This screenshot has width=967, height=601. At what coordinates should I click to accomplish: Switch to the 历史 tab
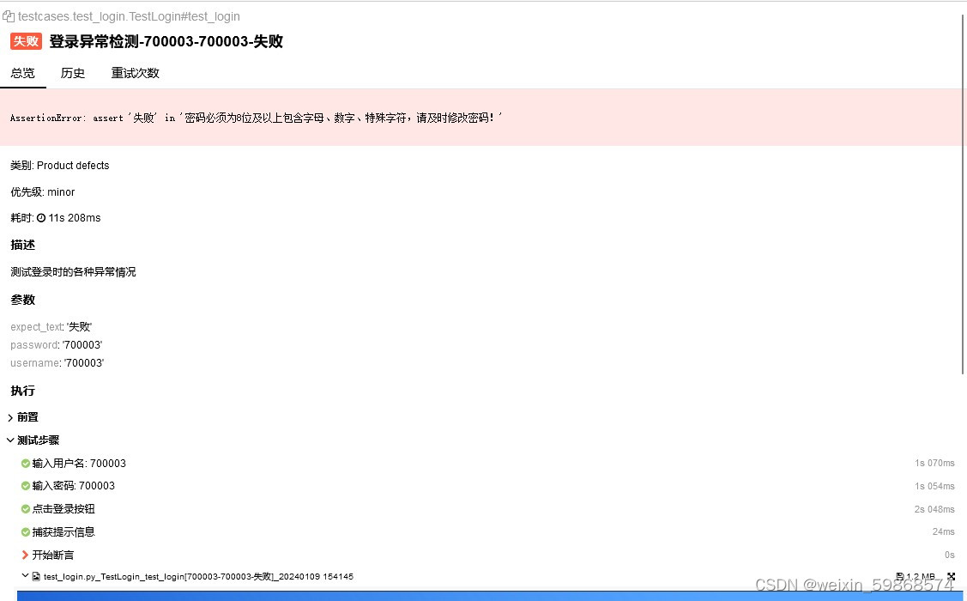tap(72, 73)
